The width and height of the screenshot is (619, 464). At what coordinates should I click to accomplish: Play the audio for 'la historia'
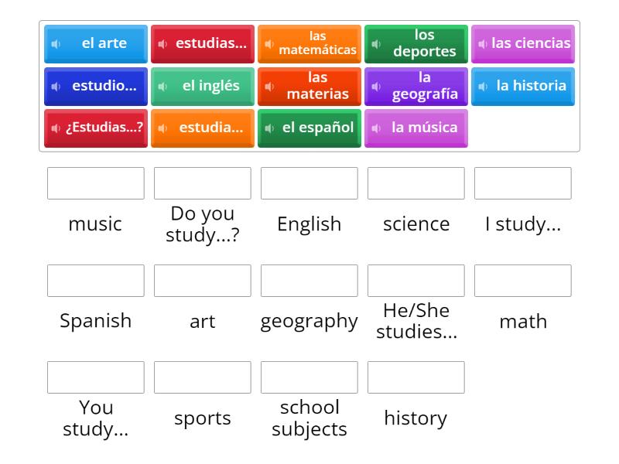[x=484, y=86]
